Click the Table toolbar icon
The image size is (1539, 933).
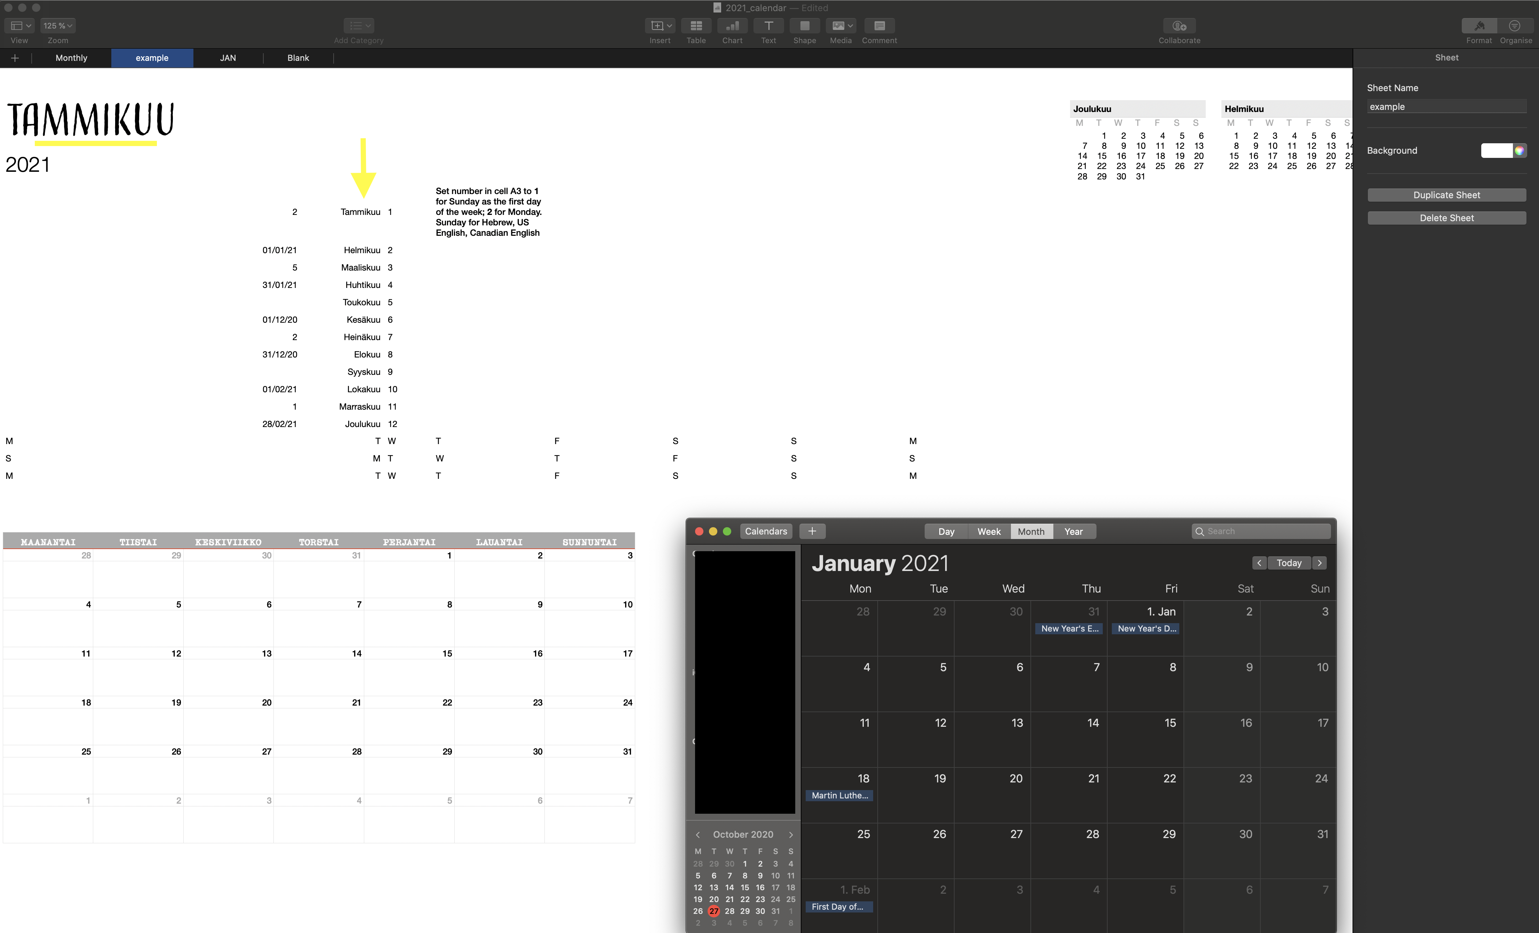(696, 26)
